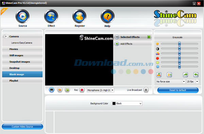Click the three-colored-balls saturation icon
The height and width of the screenshot is (134, 204).
[x=157, y=53]
